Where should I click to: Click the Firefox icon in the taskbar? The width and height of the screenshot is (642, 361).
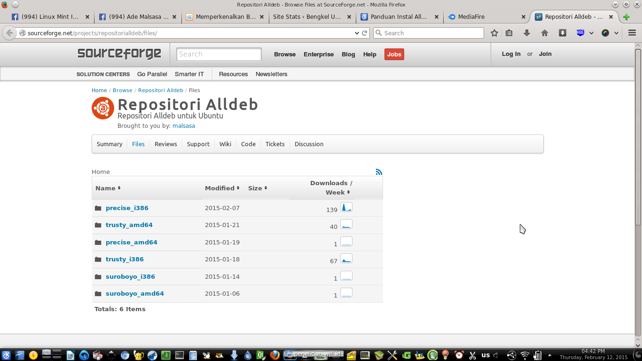pos(275,355)
